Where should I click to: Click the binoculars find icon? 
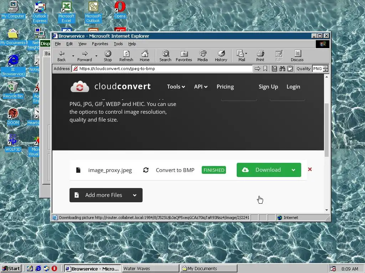(282, 69)
